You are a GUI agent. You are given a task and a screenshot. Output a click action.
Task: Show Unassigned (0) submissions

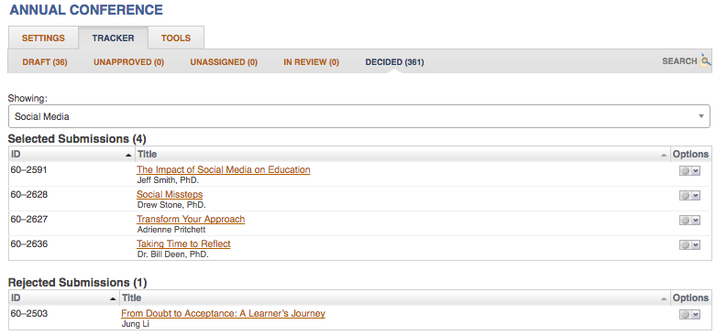click(x=224, y=62)
